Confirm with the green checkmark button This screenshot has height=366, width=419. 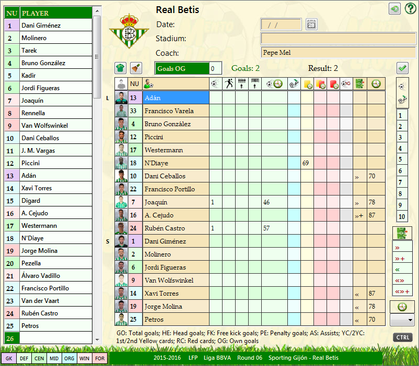pos(402,68)
